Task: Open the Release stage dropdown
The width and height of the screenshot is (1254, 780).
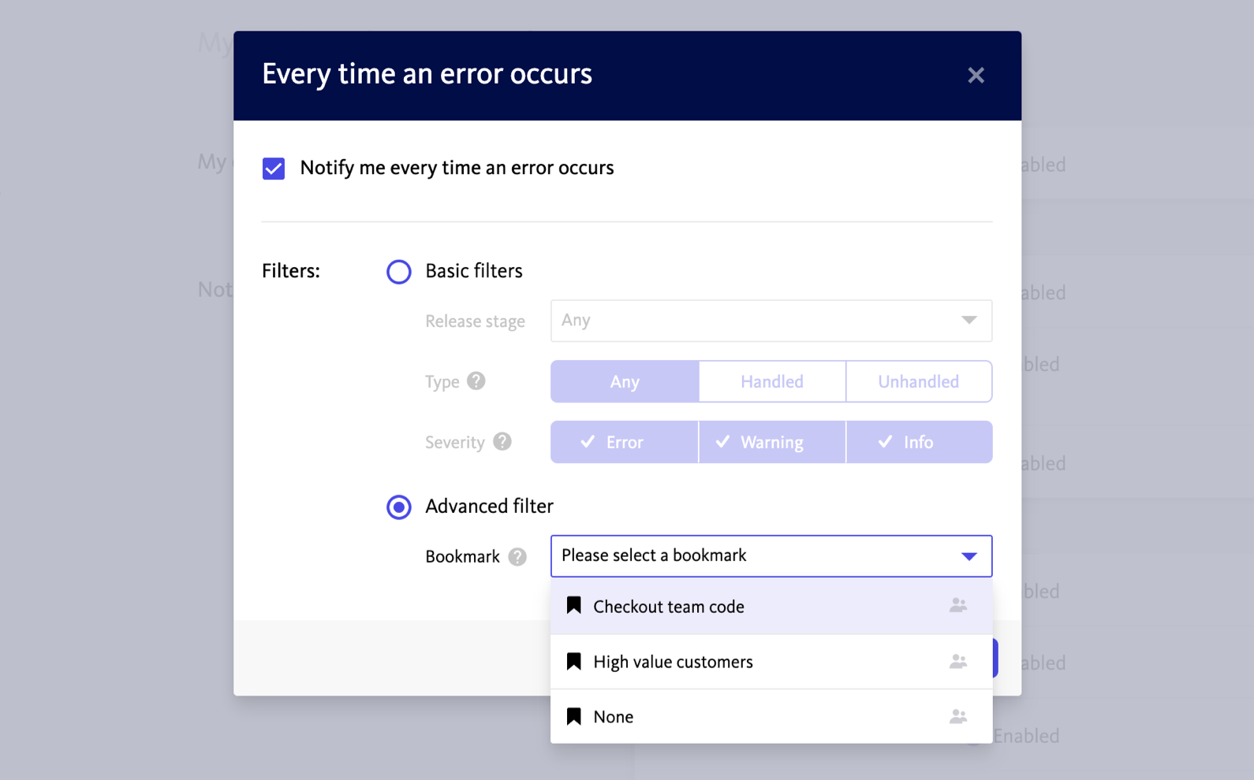Action: click(771, 321)
